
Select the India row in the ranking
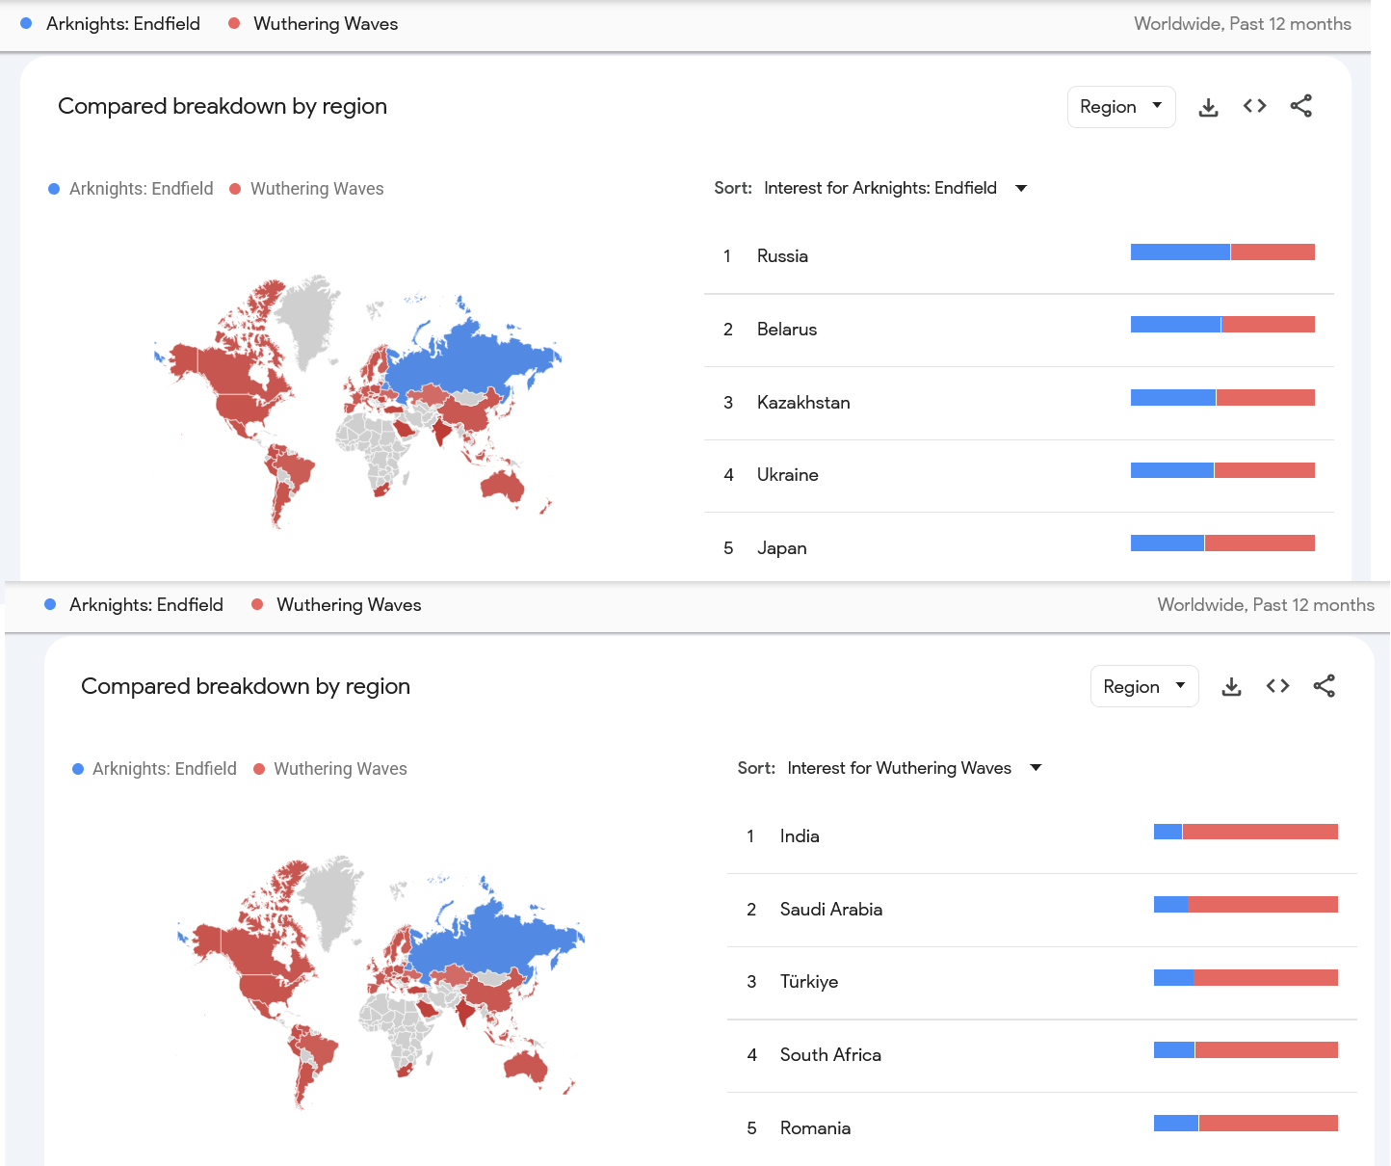[1042, 836]
